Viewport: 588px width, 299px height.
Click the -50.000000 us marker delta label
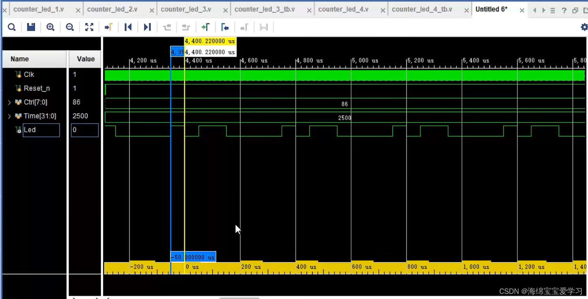pyautogui.click(x=193, y=257)
